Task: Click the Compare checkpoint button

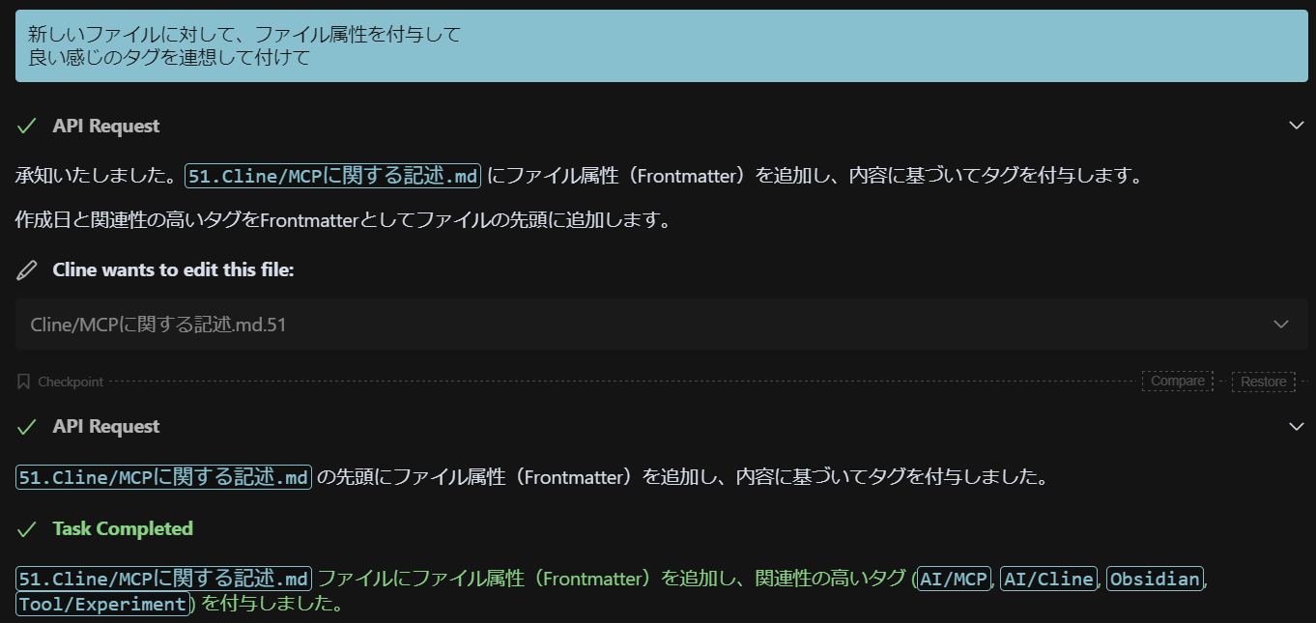Action: click(1177, 382)
